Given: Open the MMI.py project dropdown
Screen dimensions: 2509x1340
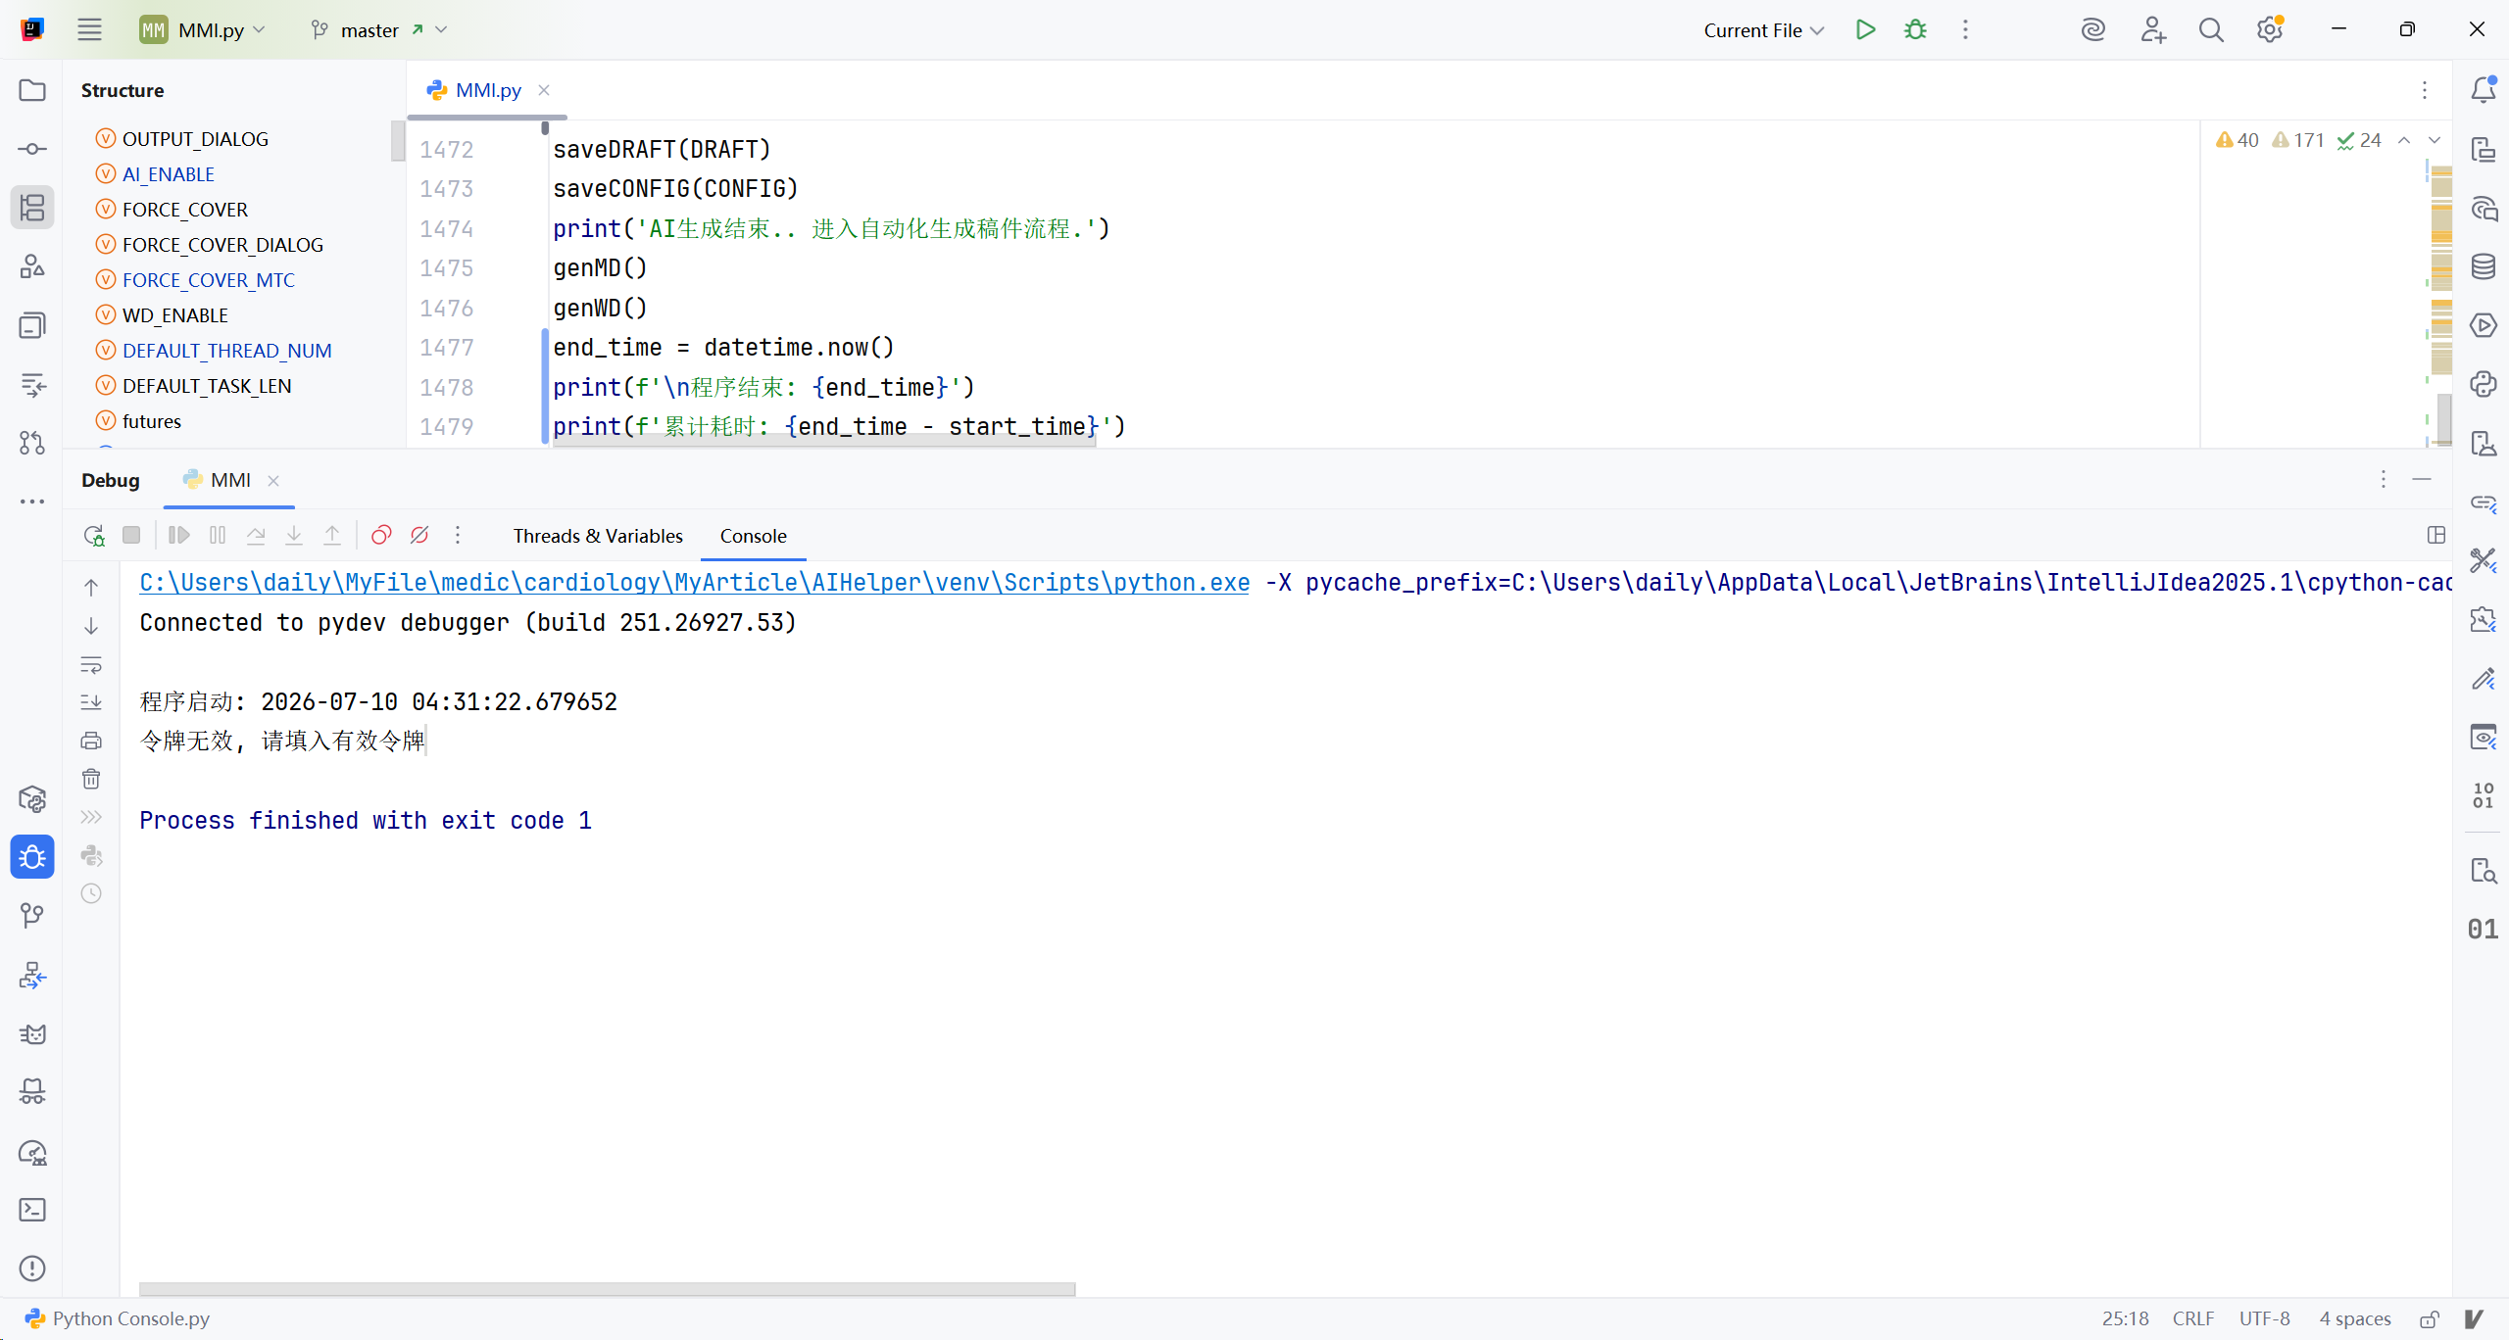Looking at the screenshot, I should (203, 30).
